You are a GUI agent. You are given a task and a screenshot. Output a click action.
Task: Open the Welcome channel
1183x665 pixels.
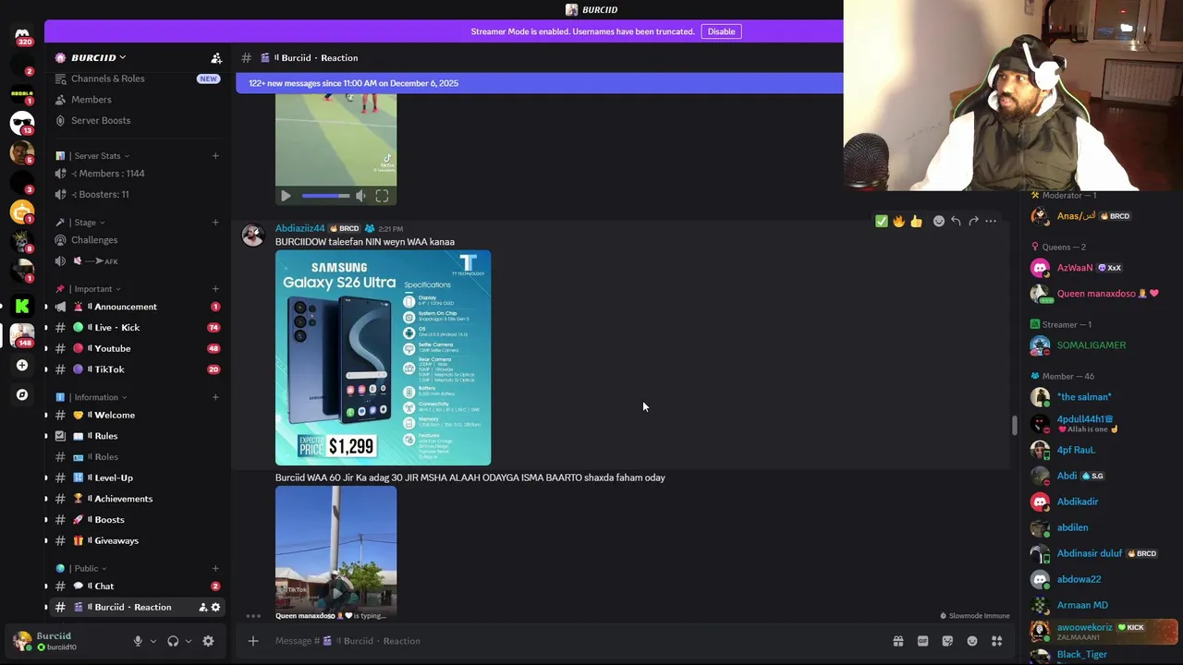click(x=137, y=415)
